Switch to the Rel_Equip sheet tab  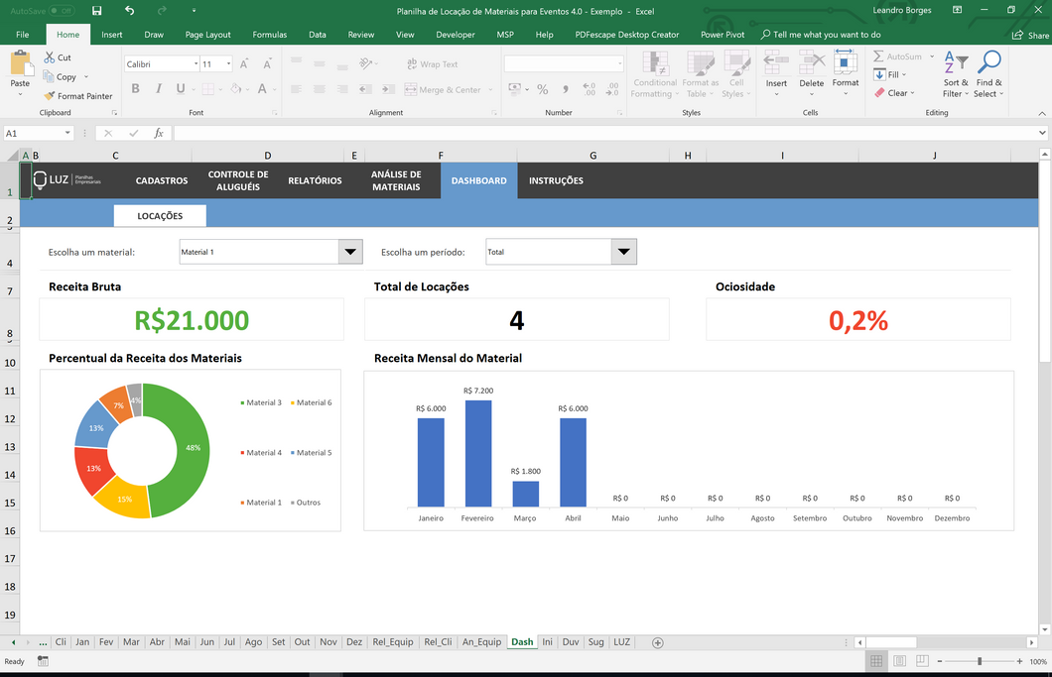tap(393, 642)
